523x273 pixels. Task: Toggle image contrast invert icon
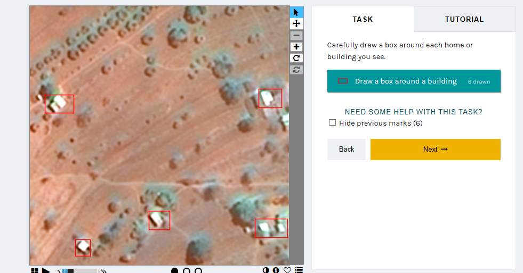(x=266, y=270)
